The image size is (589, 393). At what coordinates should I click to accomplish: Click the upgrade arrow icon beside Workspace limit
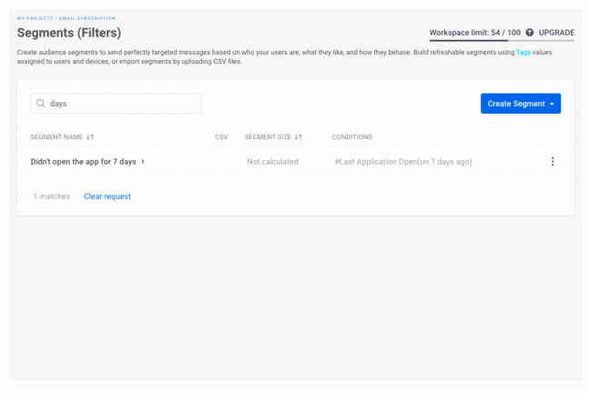pos(530,33)
